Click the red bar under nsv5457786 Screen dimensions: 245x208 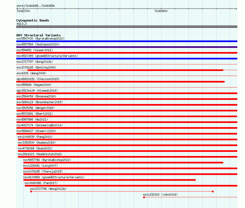[123, 163]
